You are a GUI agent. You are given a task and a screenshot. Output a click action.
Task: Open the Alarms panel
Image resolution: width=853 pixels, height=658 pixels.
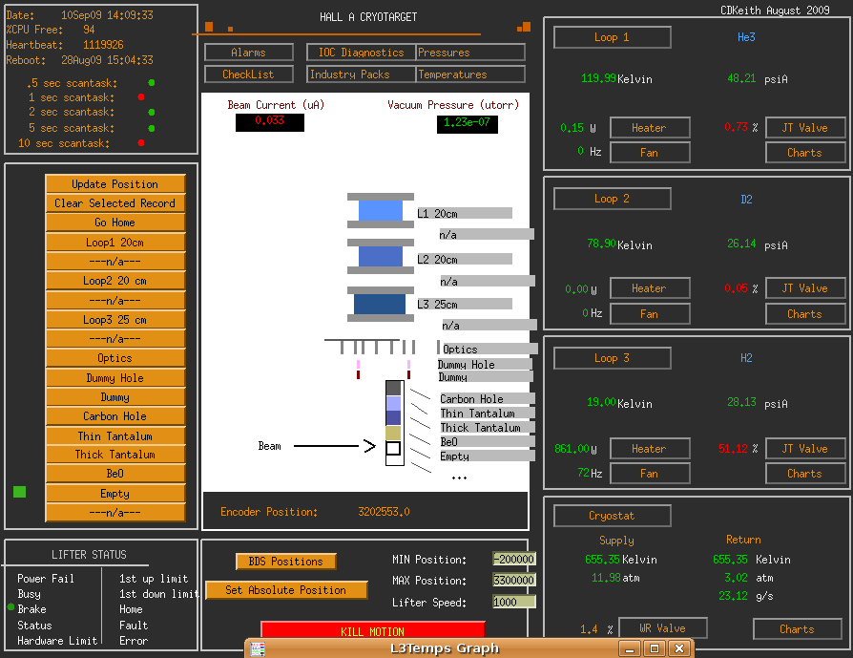point(249,53)
